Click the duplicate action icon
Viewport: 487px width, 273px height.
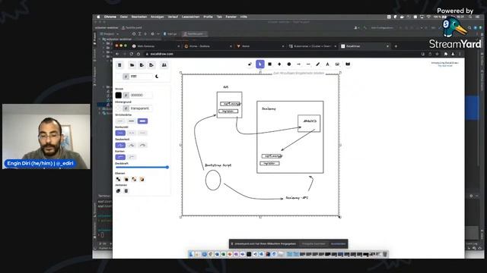119,191
